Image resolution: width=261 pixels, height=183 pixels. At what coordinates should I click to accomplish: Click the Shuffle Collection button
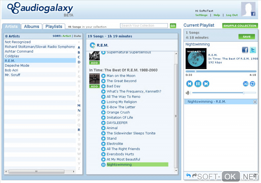(240, 26)
